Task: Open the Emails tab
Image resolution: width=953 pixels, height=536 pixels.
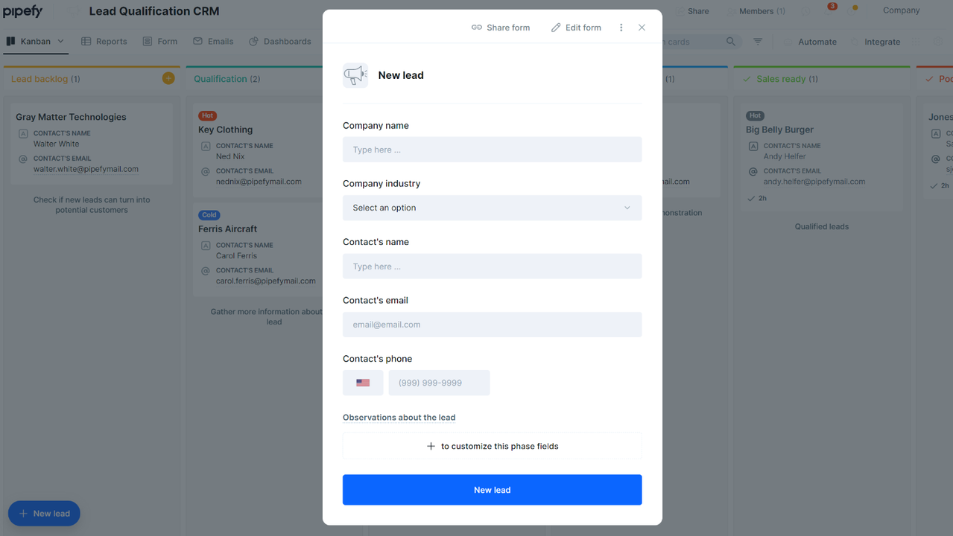Action: (x=213, y=42)
